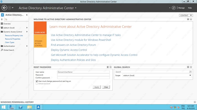Image resolution: width=197 pixels, height=110 pixels.
Task: Uncheck 'User must change password at next log on'
Action: click(37, 81)
